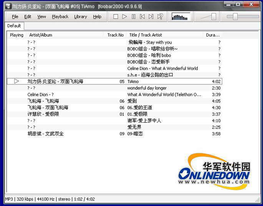Image resolution: width=263 pixels, height=206 pixels.
Task: Click the Play button in the toolbar
Action: click(x=124, y=16)
